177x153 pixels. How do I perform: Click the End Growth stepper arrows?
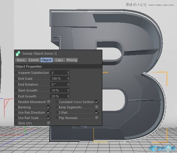tap(68, 96)
